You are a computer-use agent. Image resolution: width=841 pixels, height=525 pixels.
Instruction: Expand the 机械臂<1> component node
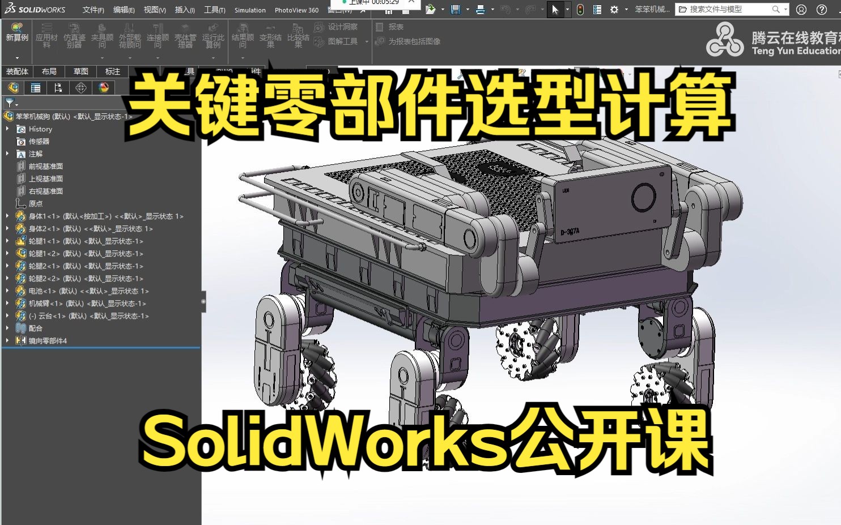7,303
